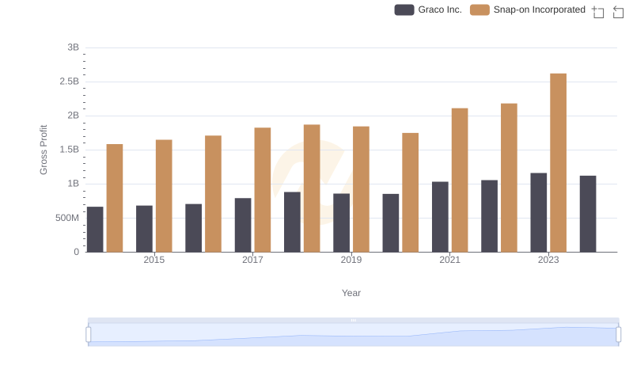Click the 2015 Graco Inc. bar
Image resolution: width=633 pixels, height=365 pixels.
144,229
